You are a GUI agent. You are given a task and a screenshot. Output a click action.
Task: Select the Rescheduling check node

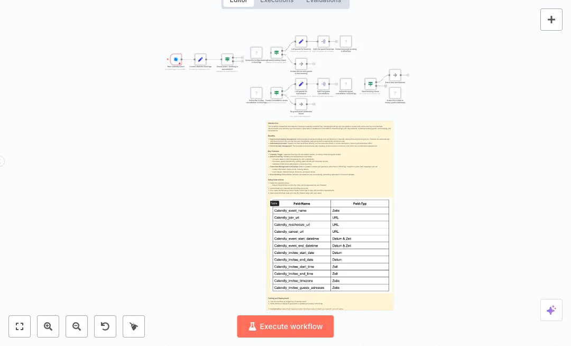[370, 84]
